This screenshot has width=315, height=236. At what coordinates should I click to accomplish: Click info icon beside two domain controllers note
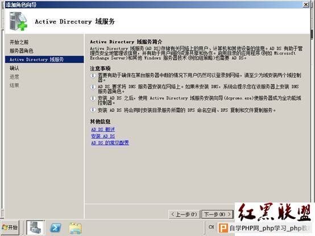click(93, 76)
